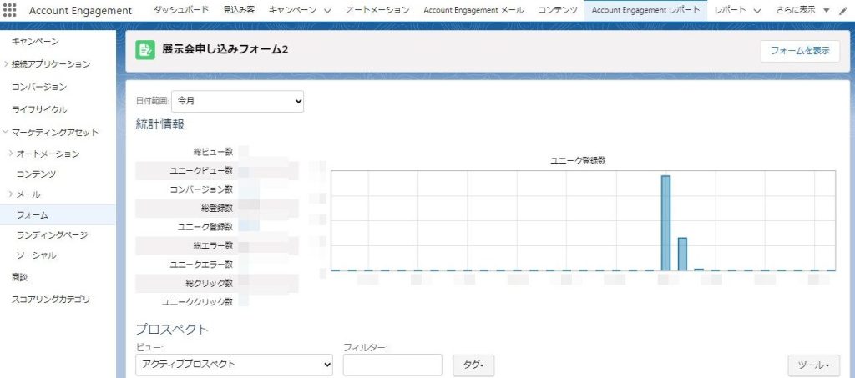Open the コンテンツ navigation tab
This screenshot has height=378, width=855.
[x=557, y=10]
